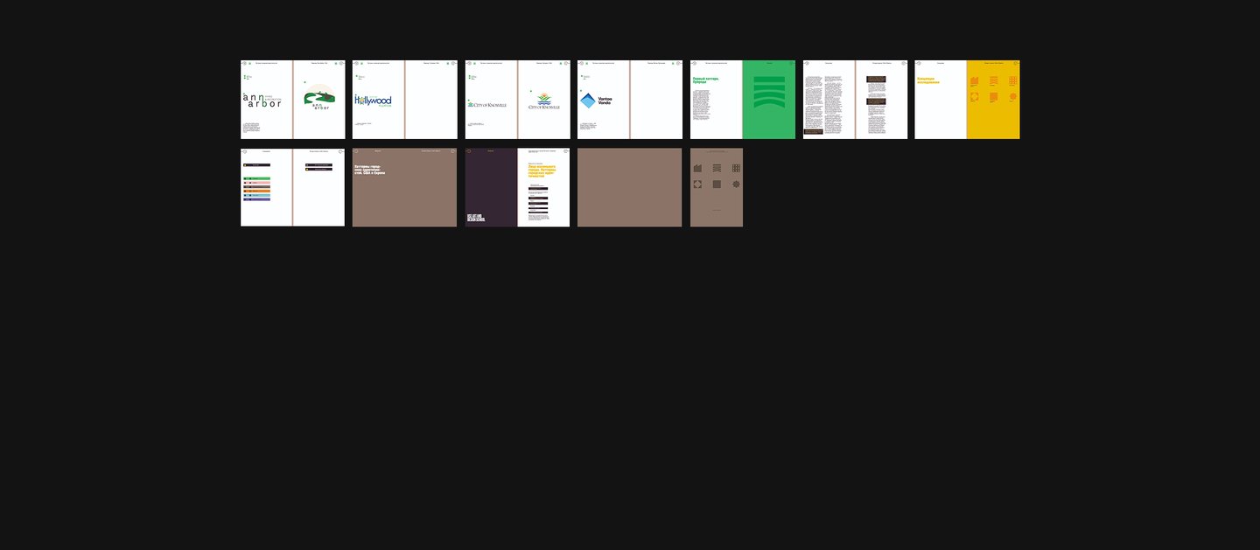Viewport: 1260px width, 550px height.
Task: Select the yellow page with six orange icons
Action: pyautogui.click(x=994, y=100)
